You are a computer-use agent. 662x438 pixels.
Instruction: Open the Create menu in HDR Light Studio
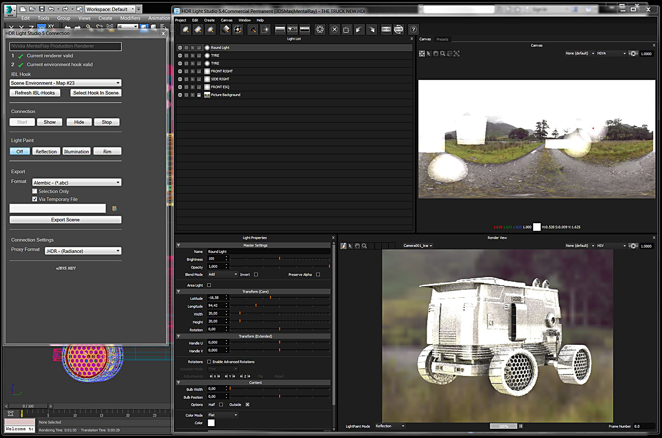click(x=209, y=20)
